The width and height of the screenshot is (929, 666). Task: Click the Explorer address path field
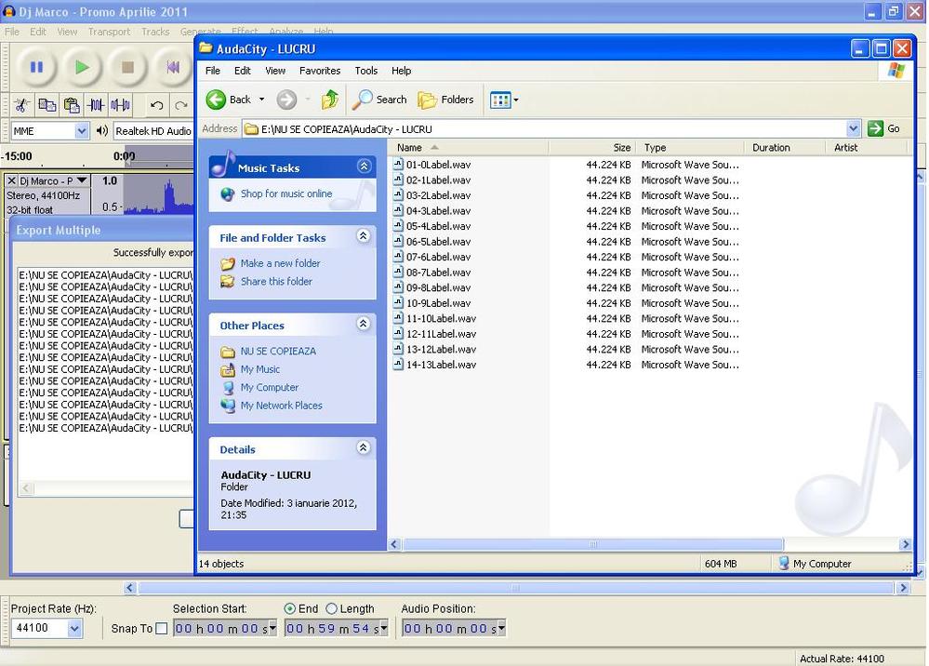[x=545, y=128]
